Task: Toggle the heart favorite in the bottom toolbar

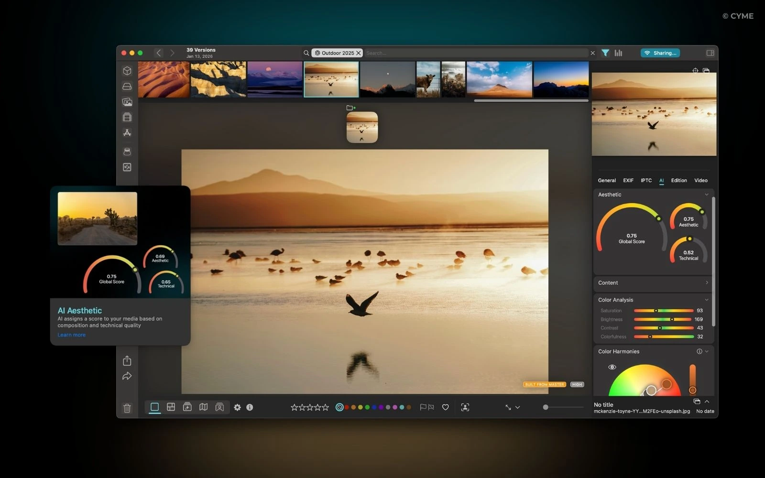Action: [x=445, y=407]
